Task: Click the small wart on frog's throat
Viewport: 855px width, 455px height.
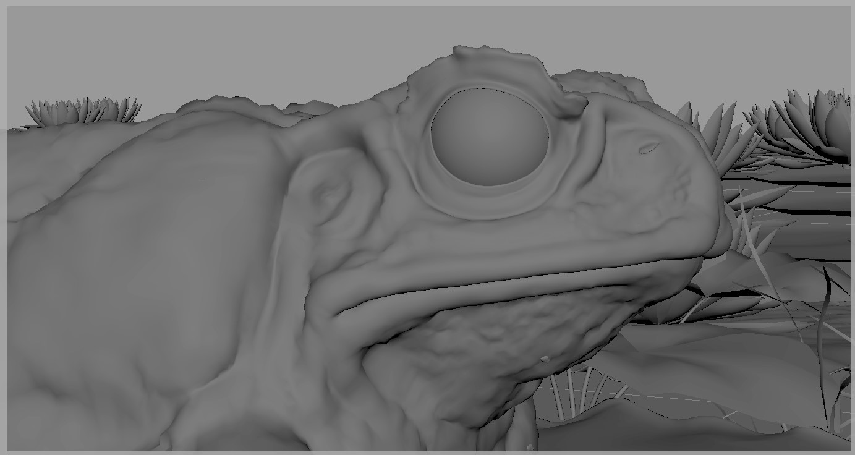Action: pos(545,359)
